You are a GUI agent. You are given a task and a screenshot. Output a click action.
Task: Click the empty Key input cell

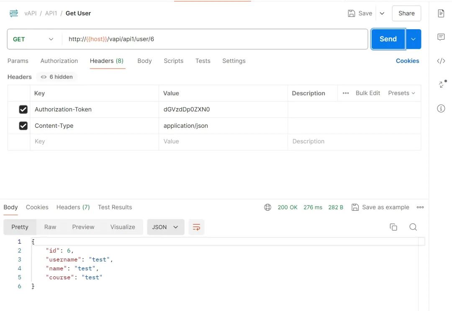pos(94,142)
